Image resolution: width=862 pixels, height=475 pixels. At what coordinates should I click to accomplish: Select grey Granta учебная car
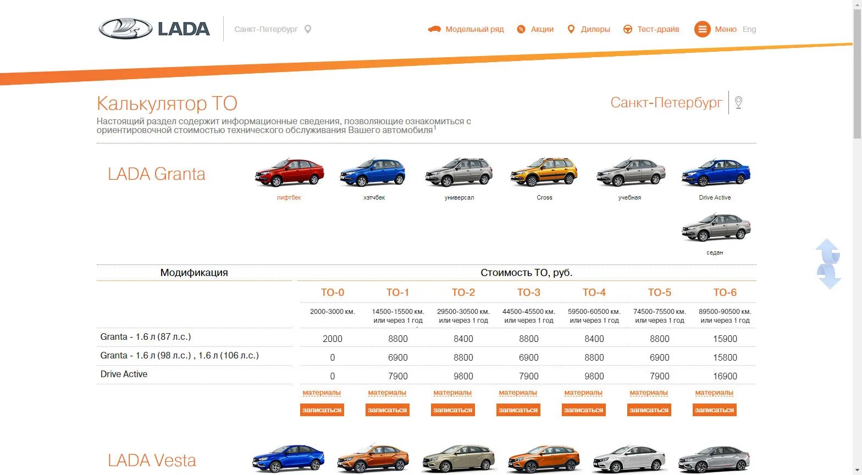point(630,173)
